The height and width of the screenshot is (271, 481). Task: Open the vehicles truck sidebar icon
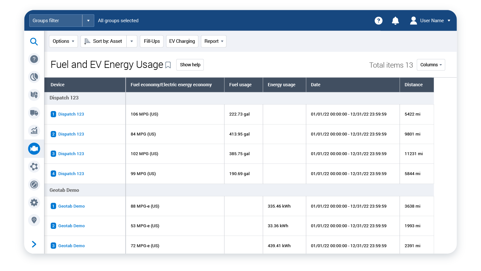[34, 113]
